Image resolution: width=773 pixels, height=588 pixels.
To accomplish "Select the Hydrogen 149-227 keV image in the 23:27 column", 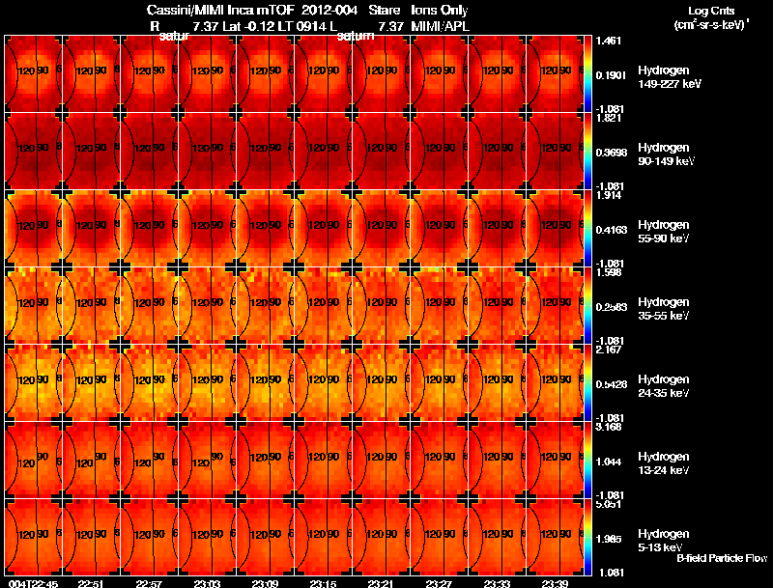I will [x=439, y=74].
